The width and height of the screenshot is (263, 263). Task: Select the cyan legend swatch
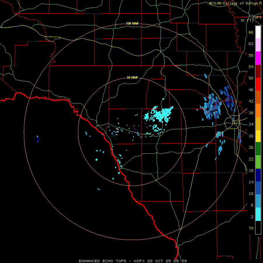(258, 214)
